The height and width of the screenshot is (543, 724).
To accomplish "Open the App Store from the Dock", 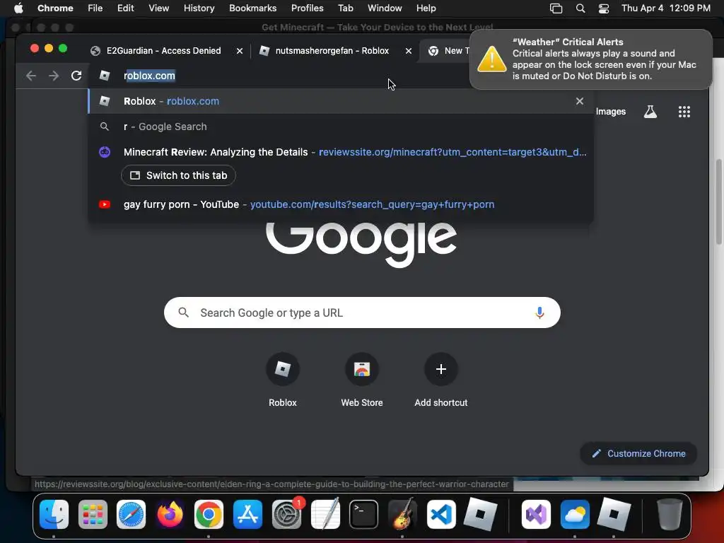I will [247, 514].
